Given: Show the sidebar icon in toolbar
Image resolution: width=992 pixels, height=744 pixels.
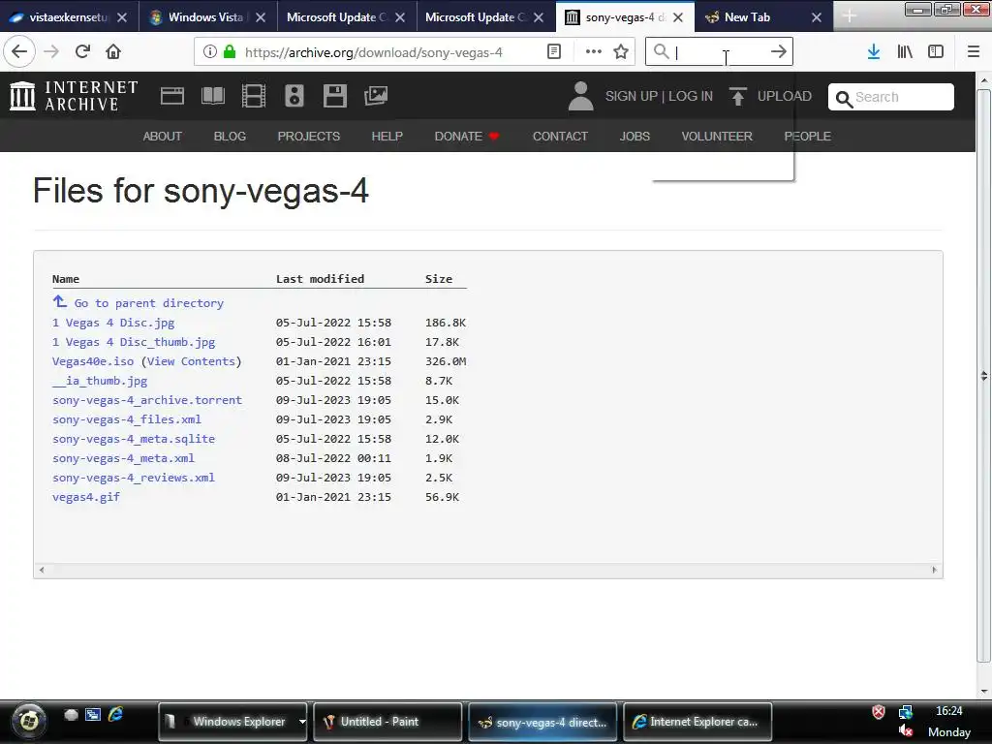Looking at the screenshot, I should point(936,51).
